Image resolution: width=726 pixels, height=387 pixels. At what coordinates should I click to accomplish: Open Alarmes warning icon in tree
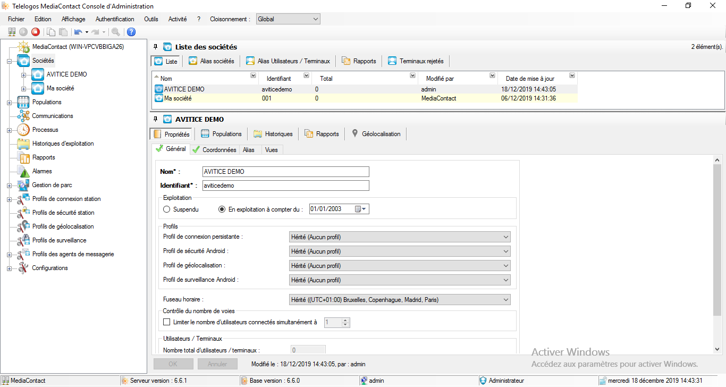pos(23,171)
